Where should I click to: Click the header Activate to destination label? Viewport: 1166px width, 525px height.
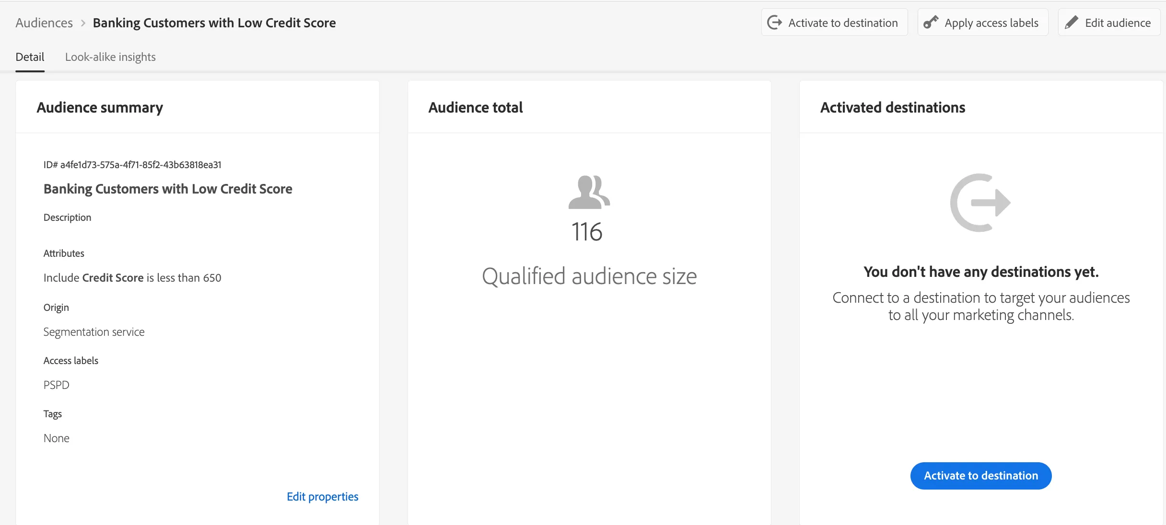click(843, 23)
